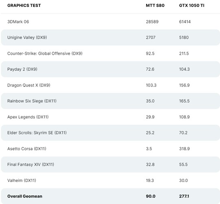This screenshot has width=220, height=204.
Task: Select the 3DMark 06 row label
Action: pyautogui.click(x=18, y=22)
